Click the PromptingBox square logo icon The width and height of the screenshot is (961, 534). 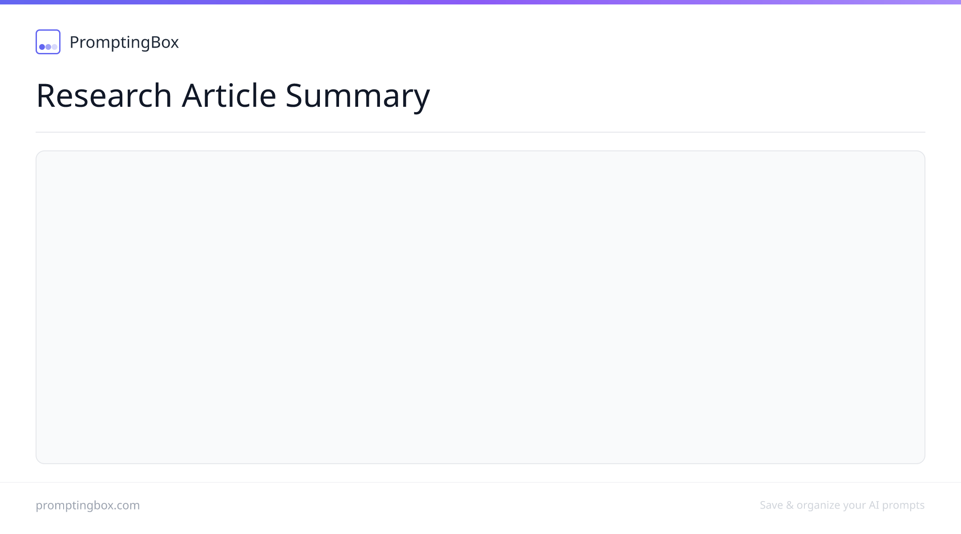tap(48, 42)
